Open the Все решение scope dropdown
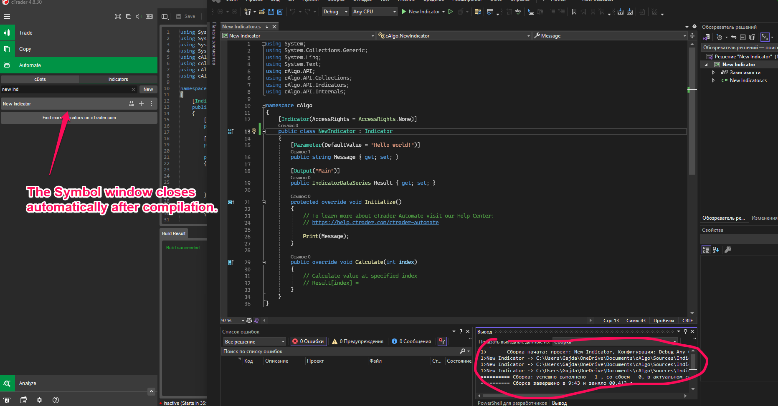The width and height of the screenshot is (778, 406). pos(254,341)
